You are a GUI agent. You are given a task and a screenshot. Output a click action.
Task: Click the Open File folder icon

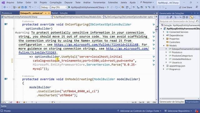click(19, 7)
